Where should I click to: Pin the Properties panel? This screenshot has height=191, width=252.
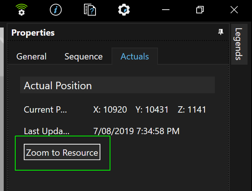point(221,32)
